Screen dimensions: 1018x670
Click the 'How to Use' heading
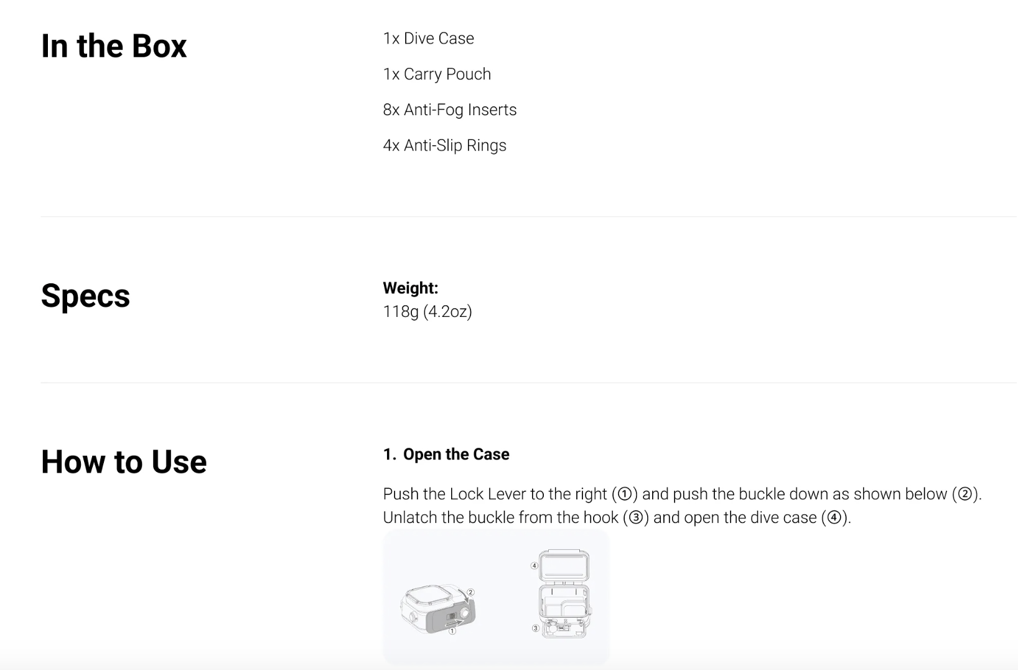pyautogui.click(x=124, y=462)
